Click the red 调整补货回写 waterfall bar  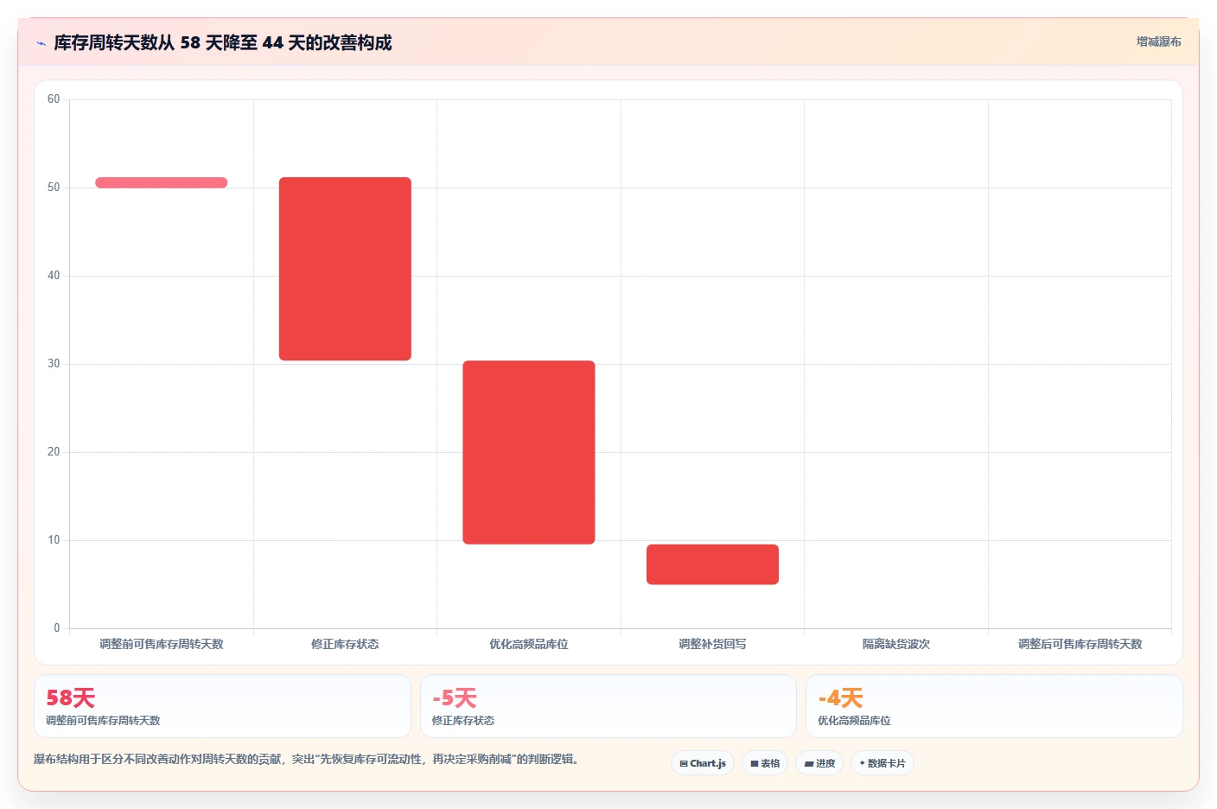[712, 564]
